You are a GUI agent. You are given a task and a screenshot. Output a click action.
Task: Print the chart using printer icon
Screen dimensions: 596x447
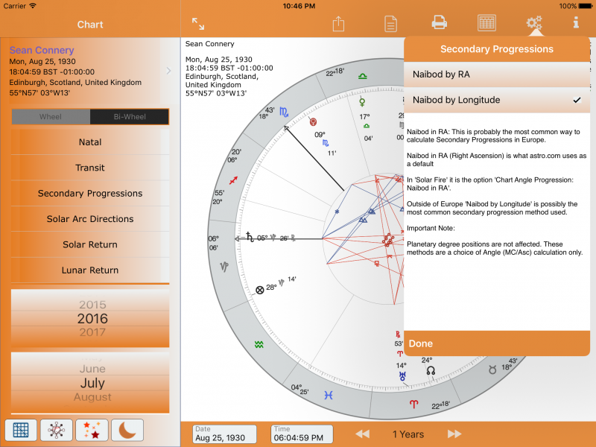(440, 23)
